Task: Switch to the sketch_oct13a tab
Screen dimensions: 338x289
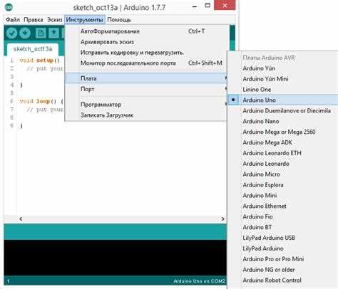Action: 33,49
